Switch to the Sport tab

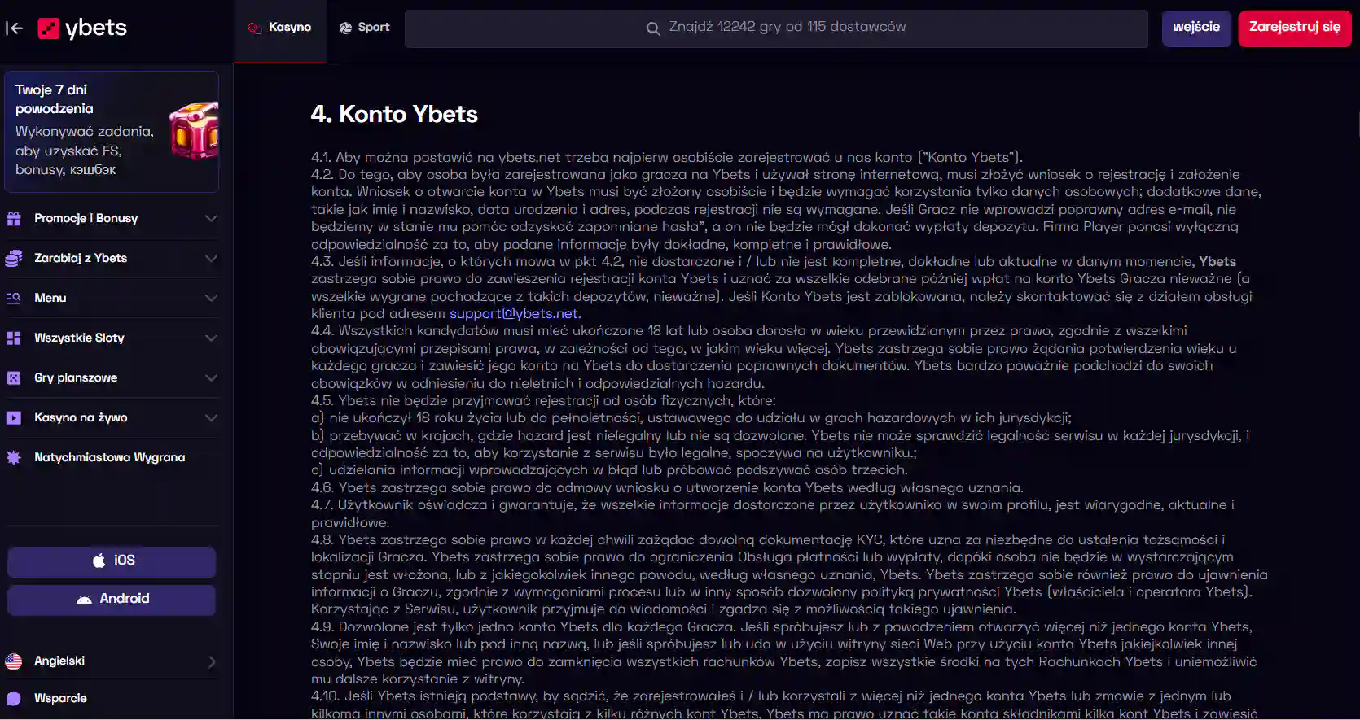click(364, 28)
